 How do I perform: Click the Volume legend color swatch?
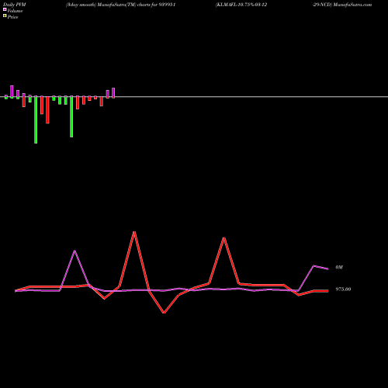point(5,9)
